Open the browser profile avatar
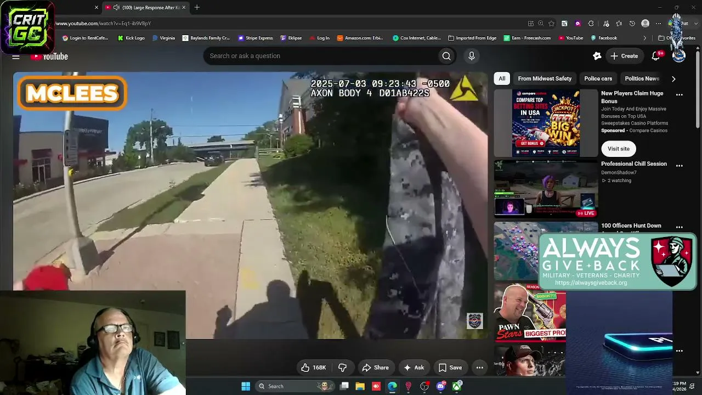 pyautogui.click(x=646, y=24)
